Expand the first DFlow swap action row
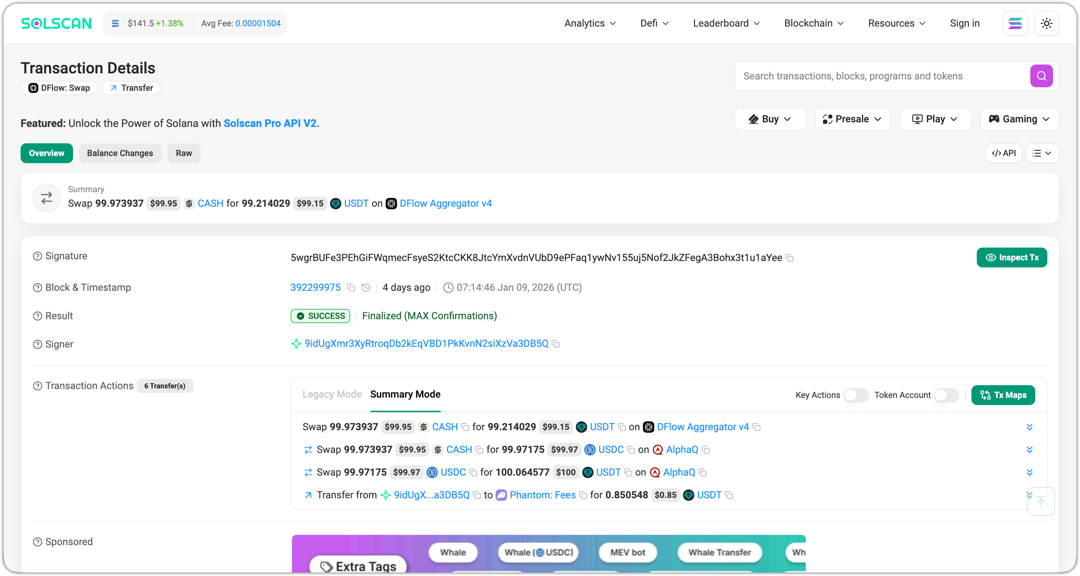 point(1029,427)
